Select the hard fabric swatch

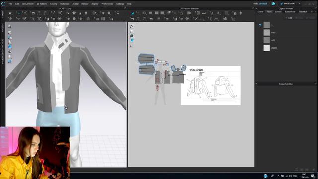tap(267, 32)
